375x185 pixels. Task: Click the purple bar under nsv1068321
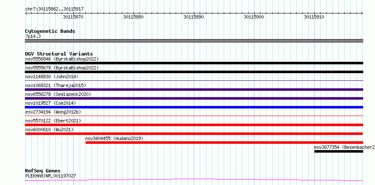194,90
